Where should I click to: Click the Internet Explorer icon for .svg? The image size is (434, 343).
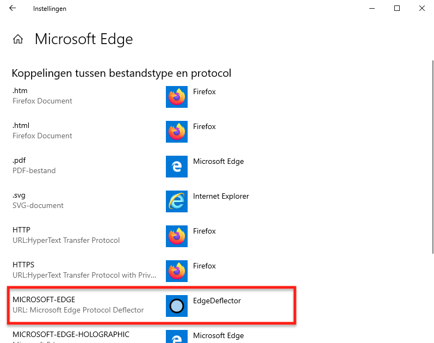coord(176,201)
